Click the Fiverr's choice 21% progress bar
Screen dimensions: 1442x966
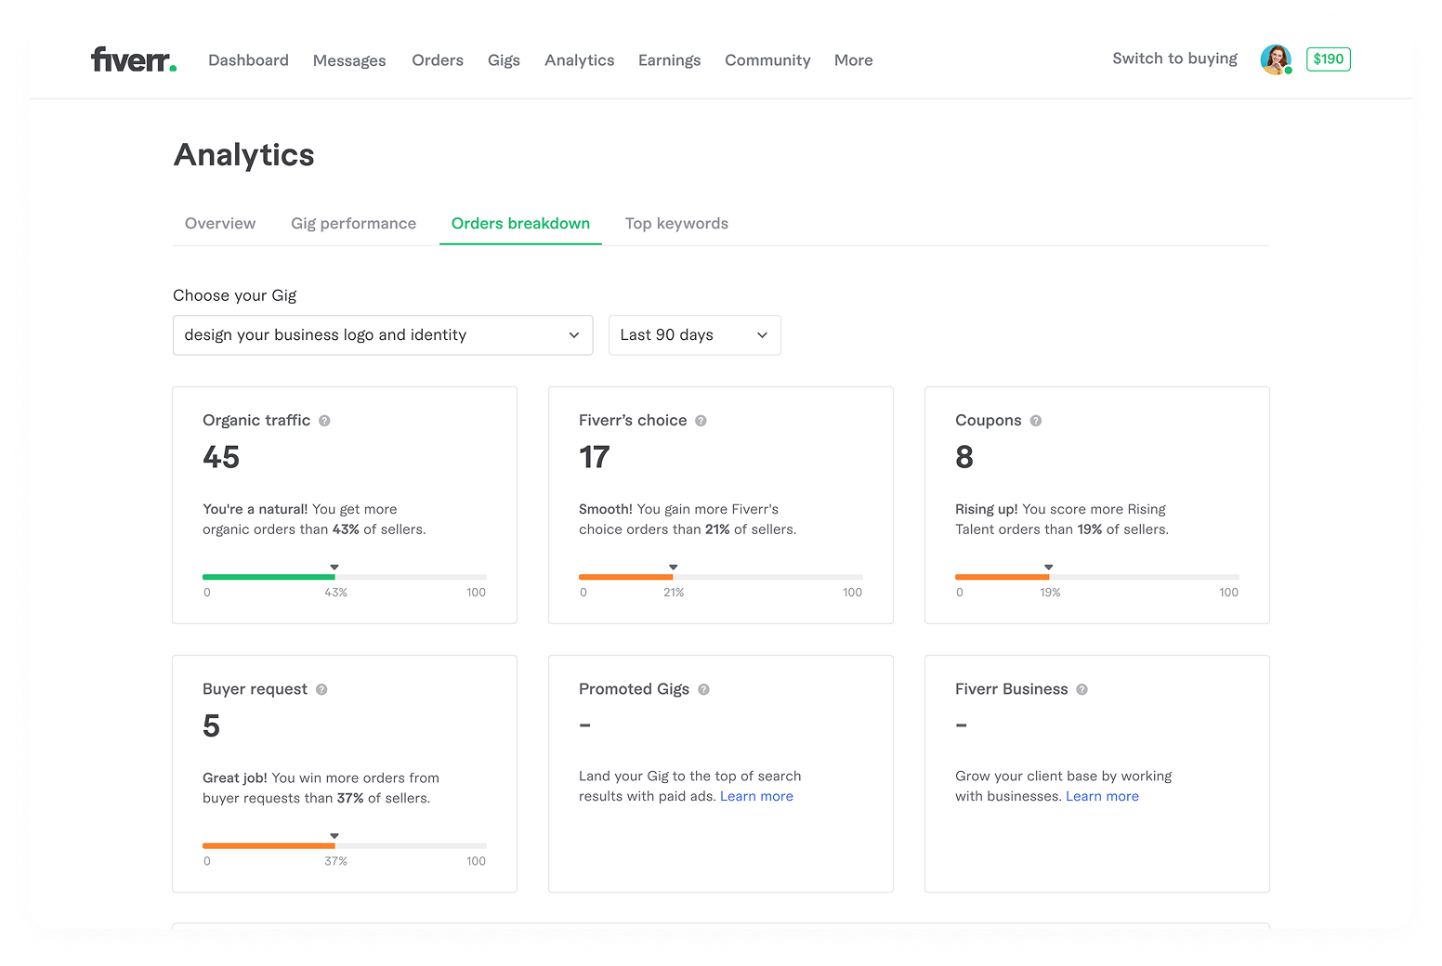pos(721,577)
